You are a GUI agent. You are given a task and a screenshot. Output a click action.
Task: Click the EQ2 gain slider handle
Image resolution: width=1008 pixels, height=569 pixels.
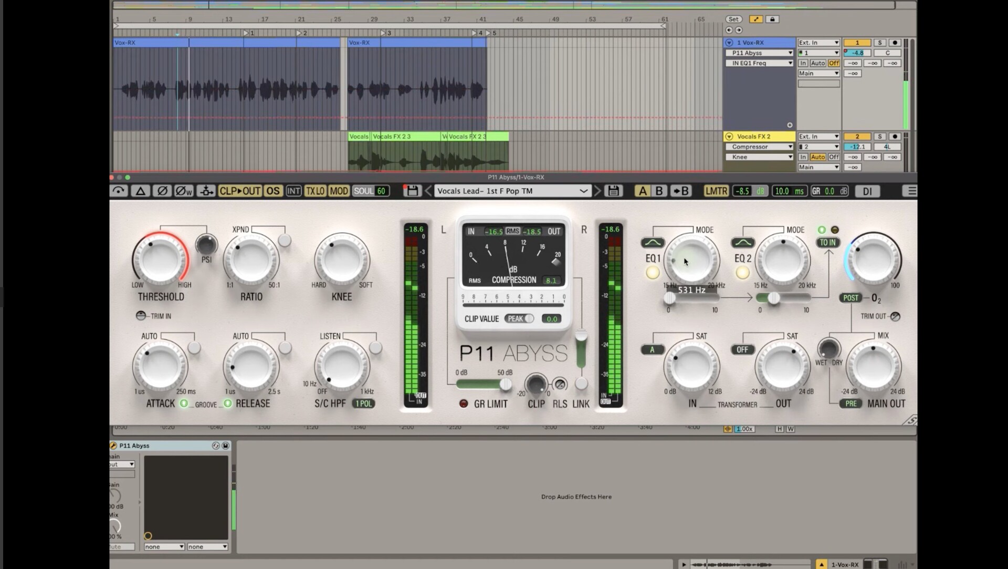[x=773, y=298]
